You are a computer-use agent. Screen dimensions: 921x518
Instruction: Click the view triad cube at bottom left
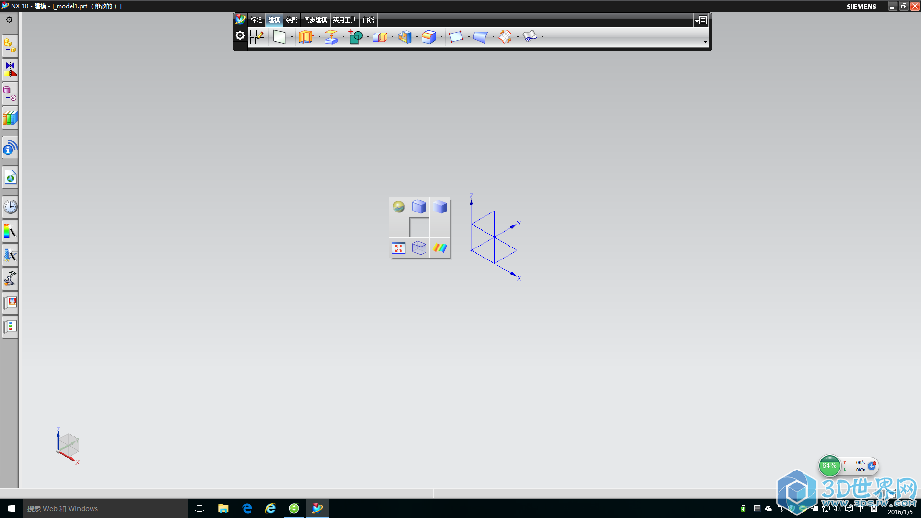68,446
